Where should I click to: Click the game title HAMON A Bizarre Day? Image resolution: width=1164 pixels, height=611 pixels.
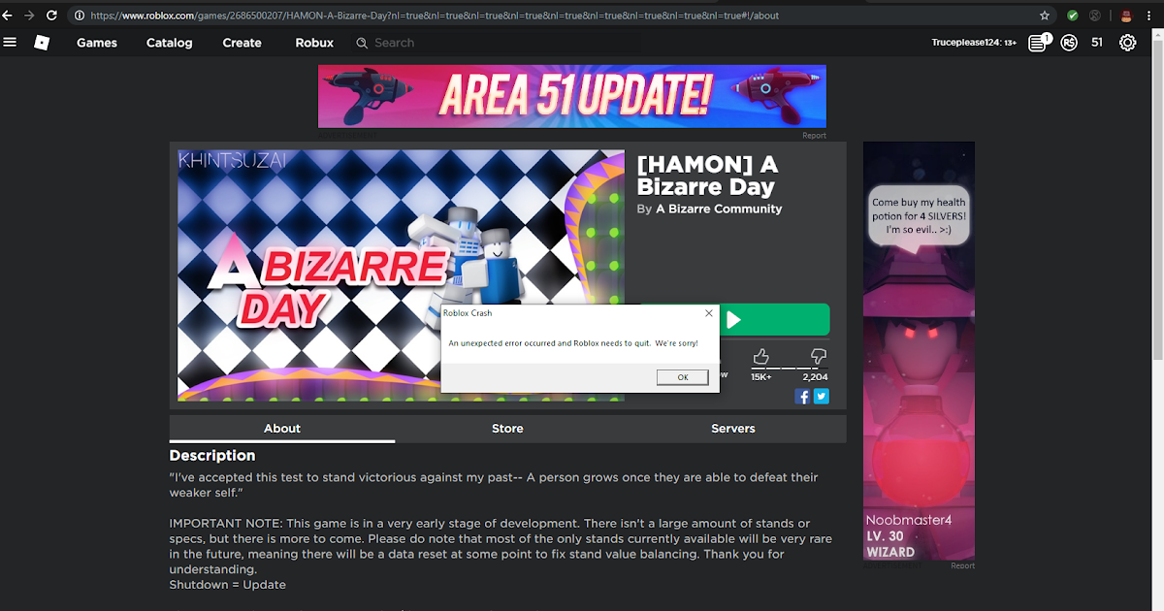click(709, 176)
